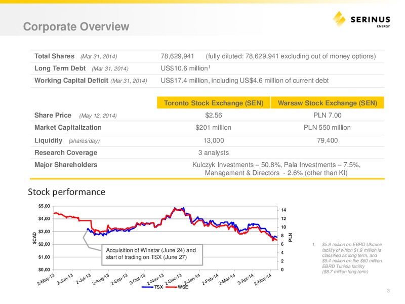Click the 2-Feb-14 x-axis date
Screen dimensions: 405x304
point(210,280)
